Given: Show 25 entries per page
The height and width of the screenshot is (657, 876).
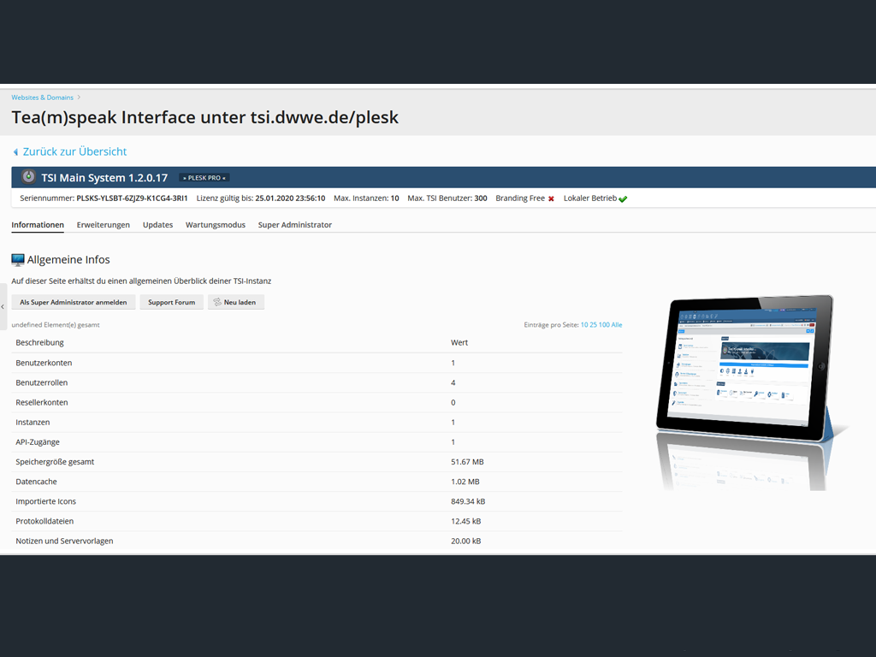Looking at the screenshot, I should [594, 324].
